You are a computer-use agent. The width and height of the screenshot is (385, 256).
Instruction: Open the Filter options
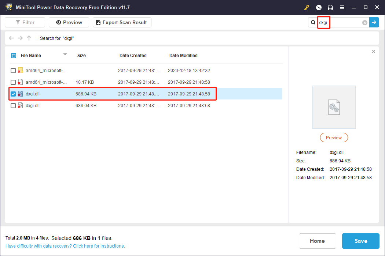[x=25, y=22]
